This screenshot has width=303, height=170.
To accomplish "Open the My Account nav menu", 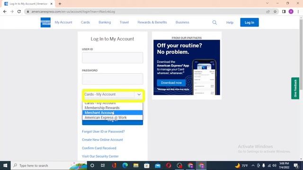I will tap(63, 22).
